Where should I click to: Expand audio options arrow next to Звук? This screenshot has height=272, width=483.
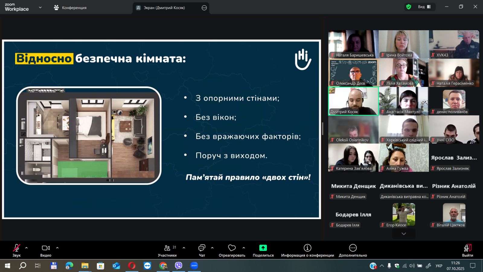[27, 248]
